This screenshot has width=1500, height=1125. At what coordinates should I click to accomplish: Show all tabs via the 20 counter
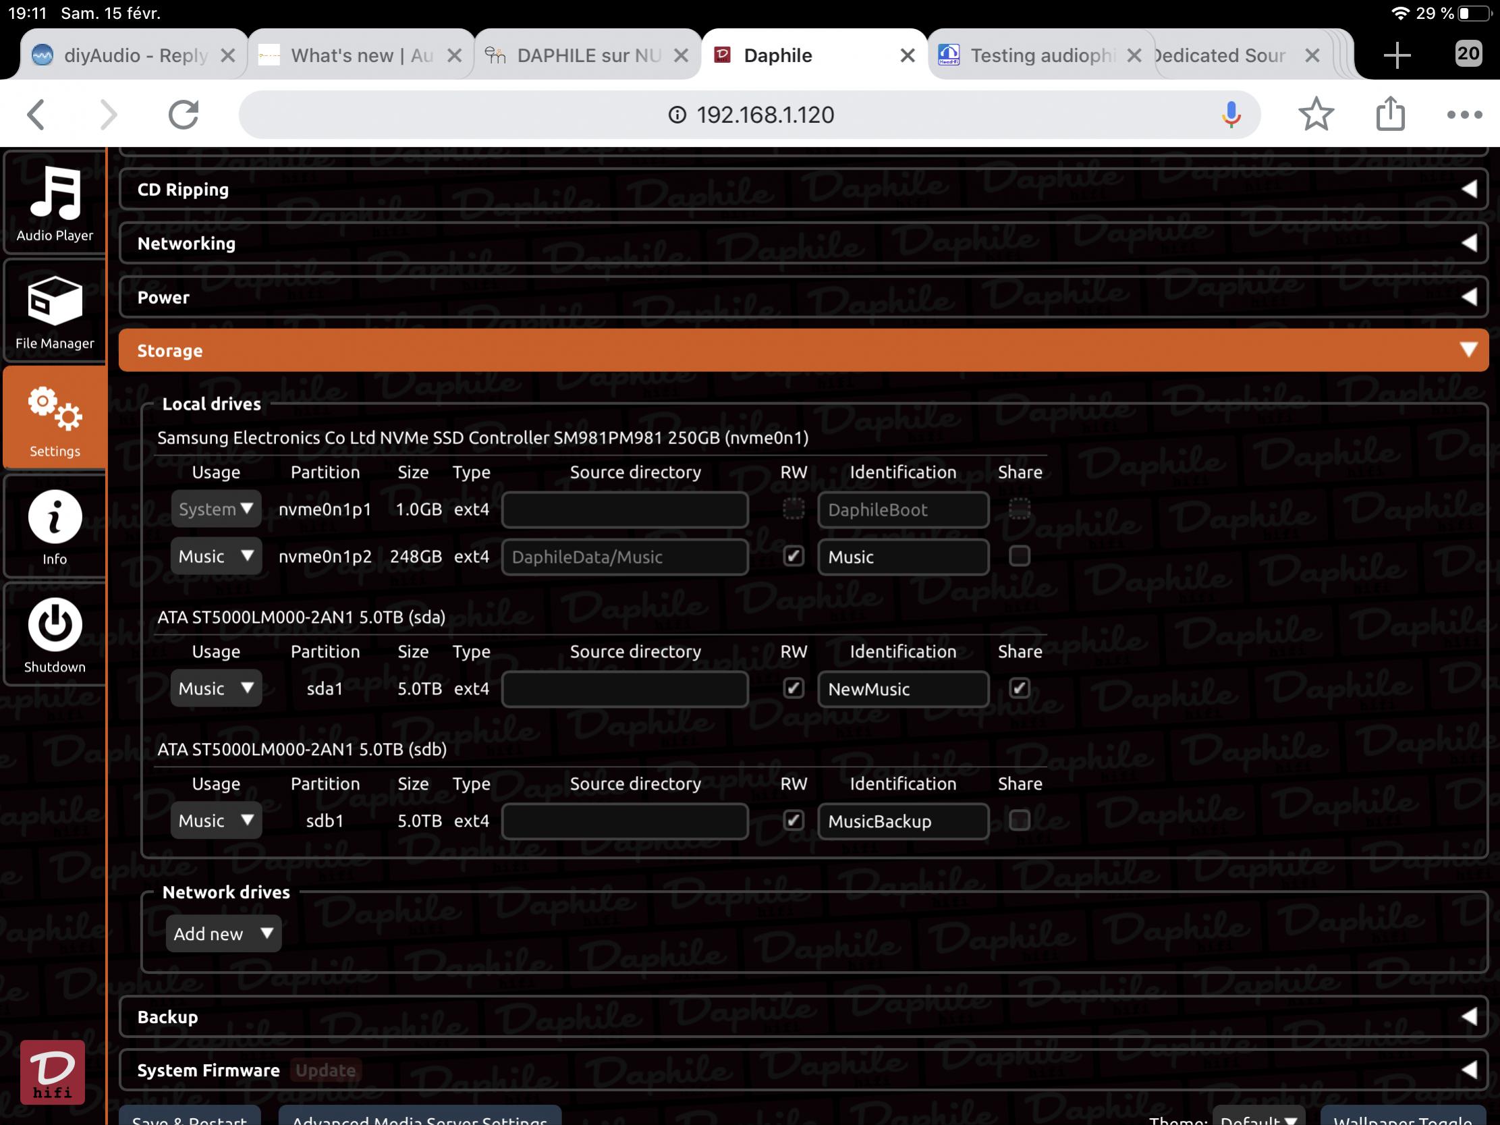pos(1468,53)
